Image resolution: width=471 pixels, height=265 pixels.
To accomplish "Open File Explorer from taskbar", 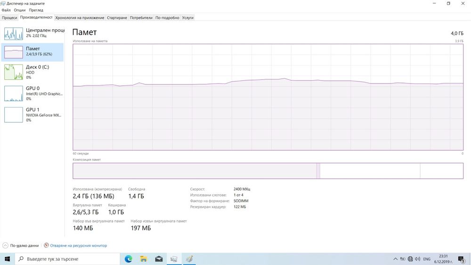I will (144, 259).
